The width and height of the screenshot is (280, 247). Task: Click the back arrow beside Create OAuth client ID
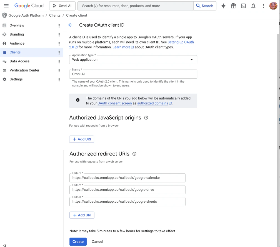coord(70,25)
